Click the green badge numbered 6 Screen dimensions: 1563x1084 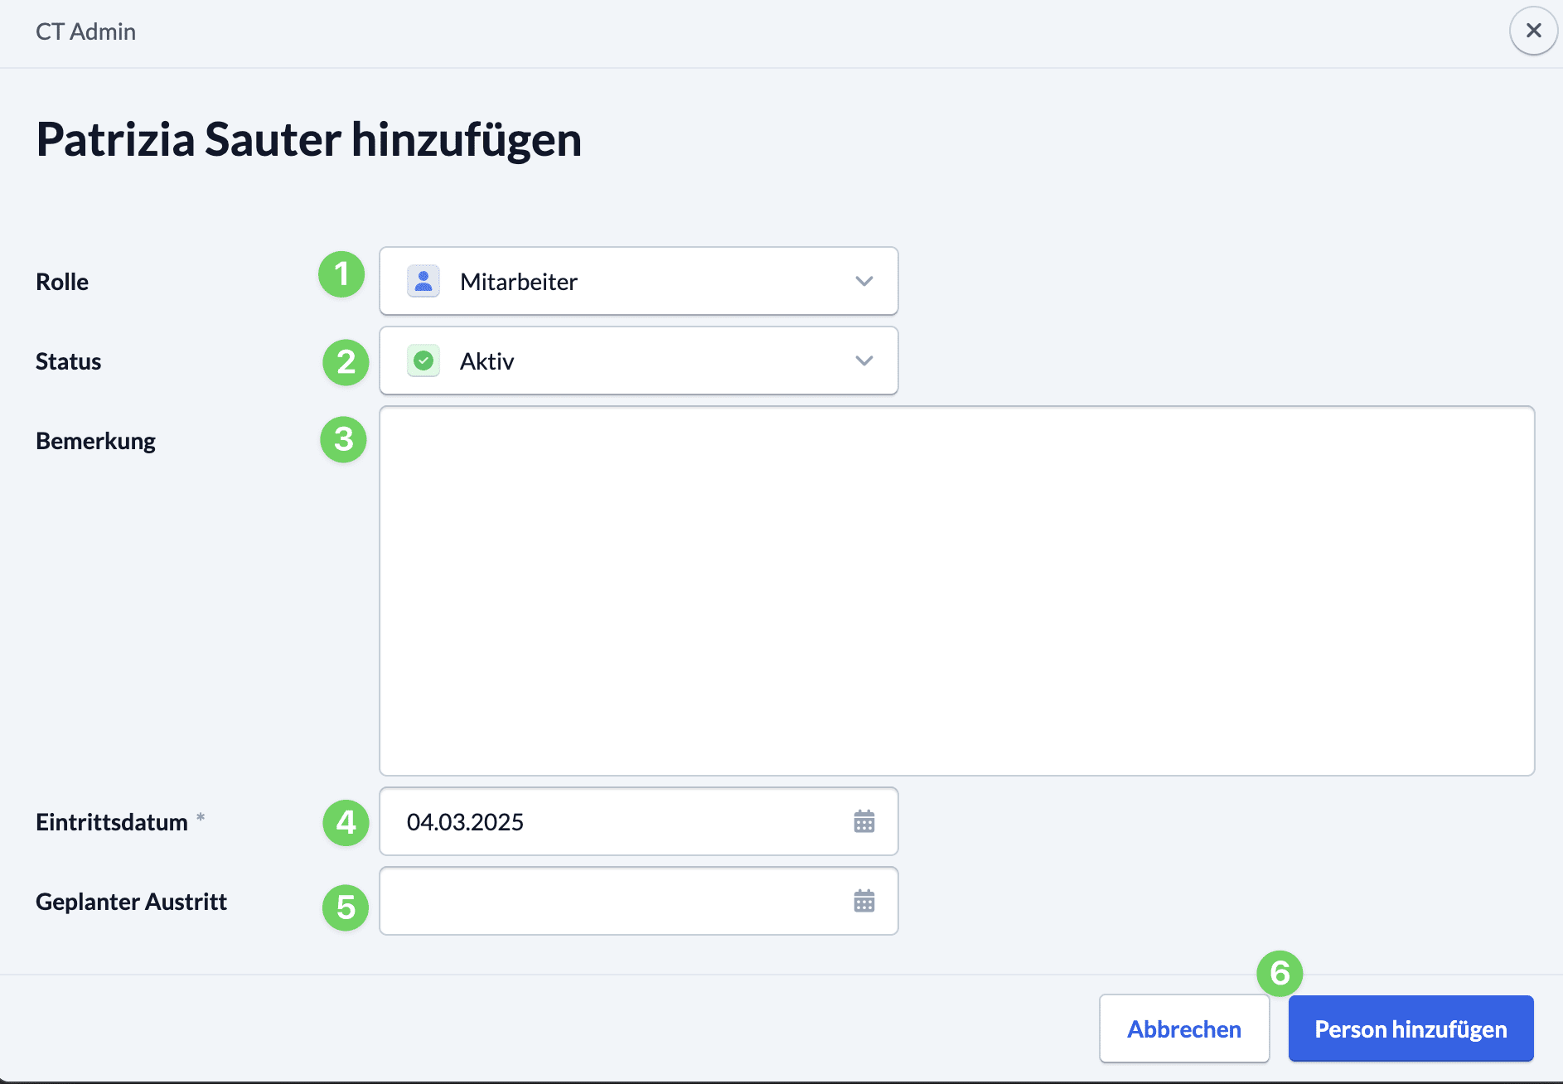pyautogui.click(x=1280, y=973)
